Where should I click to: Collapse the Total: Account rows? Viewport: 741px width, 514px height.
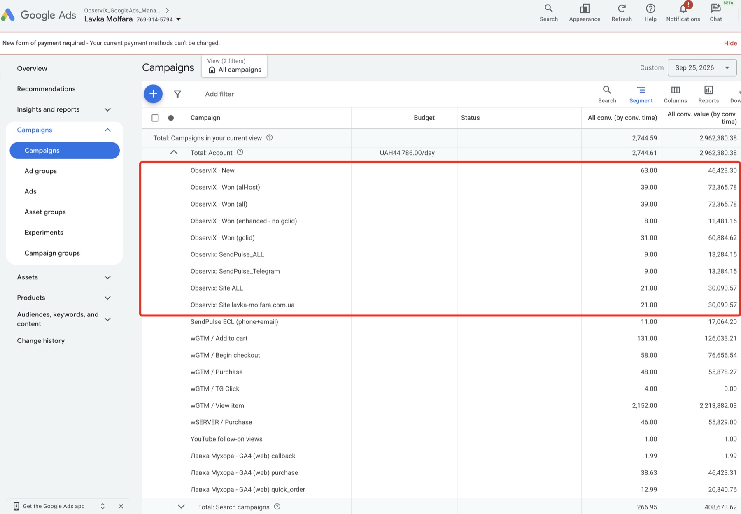[x=174, y=152]
